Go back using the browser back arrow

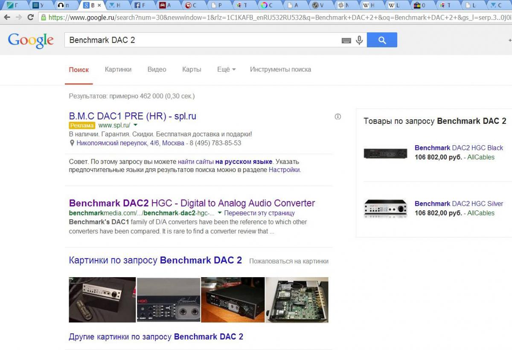click(x=7, y=17)
